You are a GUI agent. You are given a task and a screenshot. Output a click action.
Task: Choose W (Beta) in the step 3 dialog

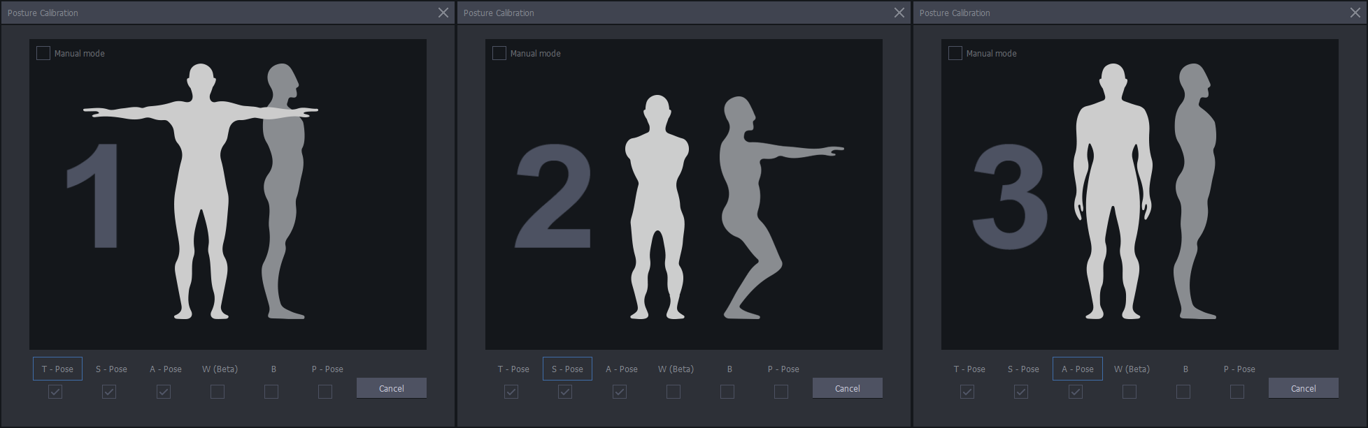pos(1132,369)
